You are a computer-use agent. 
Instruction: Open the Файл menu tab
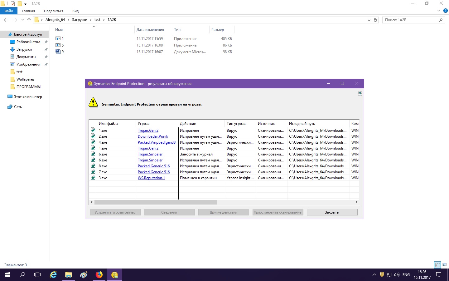[x=9, y=11]
